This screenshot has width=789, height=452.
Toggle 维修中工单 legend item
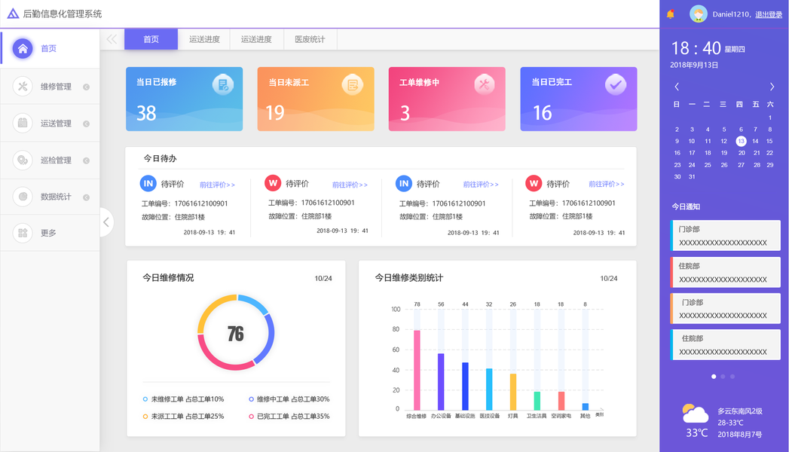click(289, 399)
